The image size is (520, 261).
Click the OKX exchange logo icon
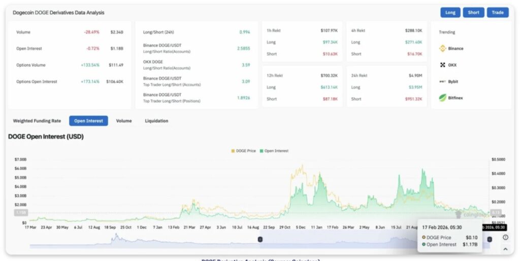point(442,65)
